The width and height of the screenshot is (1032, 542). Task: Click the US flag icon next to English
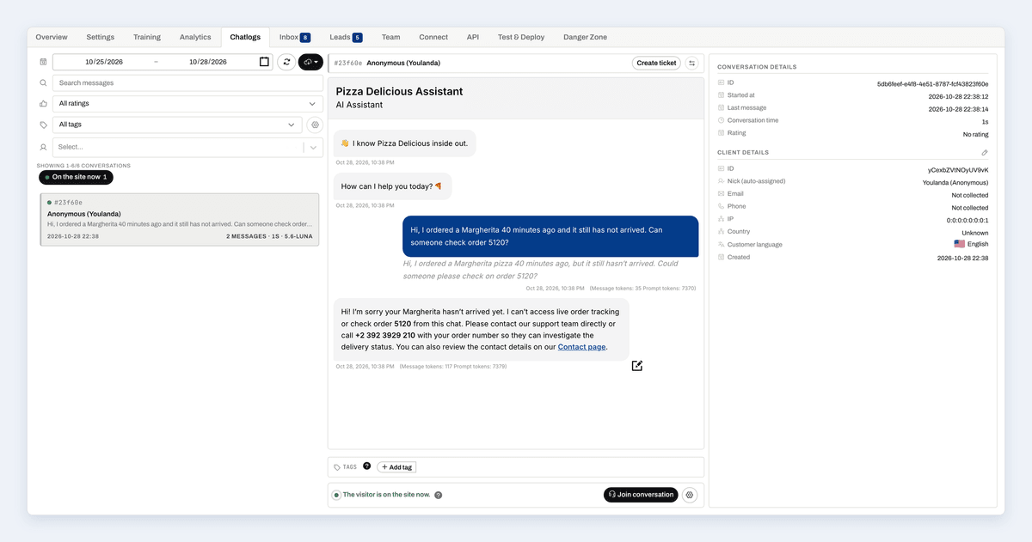(x=959, y=244)
